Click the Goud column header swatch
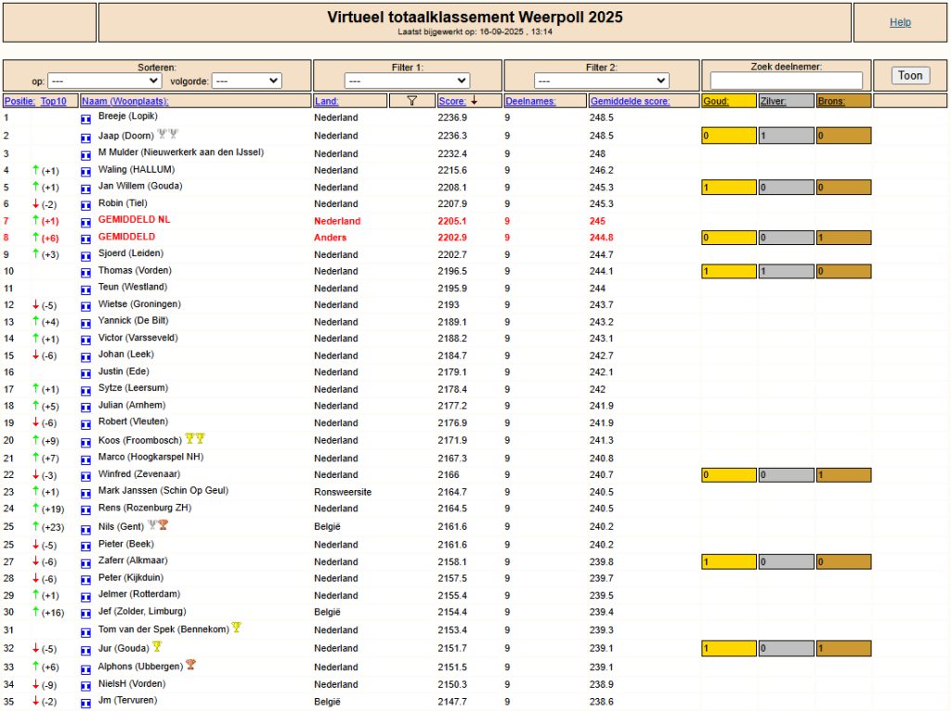 pyautogui.click(x=729, y=101)
